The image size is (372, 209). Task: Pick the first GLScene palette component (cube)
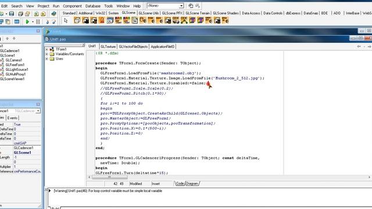coord(77,21)
